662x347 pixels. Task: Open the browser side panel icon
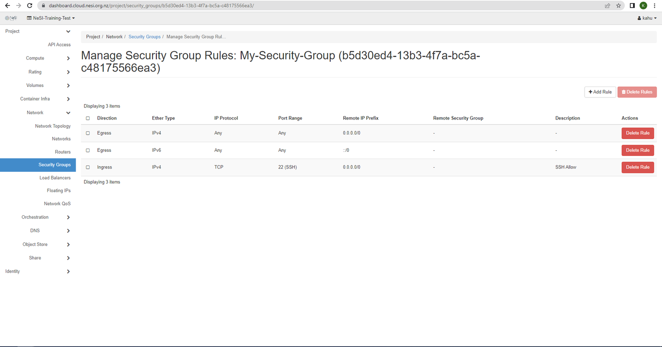pyautogui.click(x=632, y=6)
